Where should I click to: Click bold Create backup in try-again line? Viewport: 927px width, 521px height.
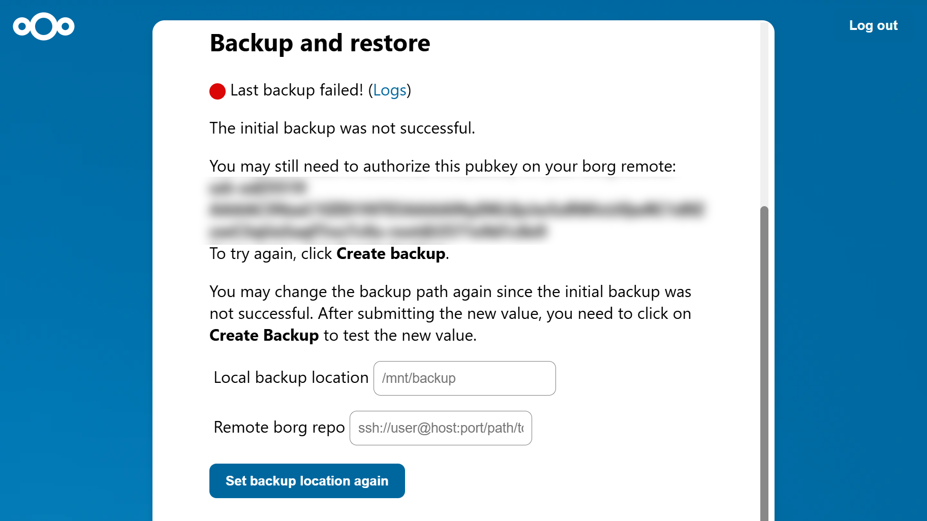coord(391,253)
